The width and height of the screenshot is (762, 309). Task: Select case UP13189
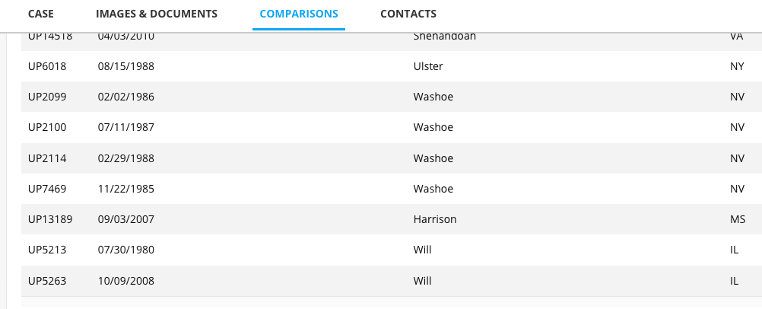click(x=50, y=219)
